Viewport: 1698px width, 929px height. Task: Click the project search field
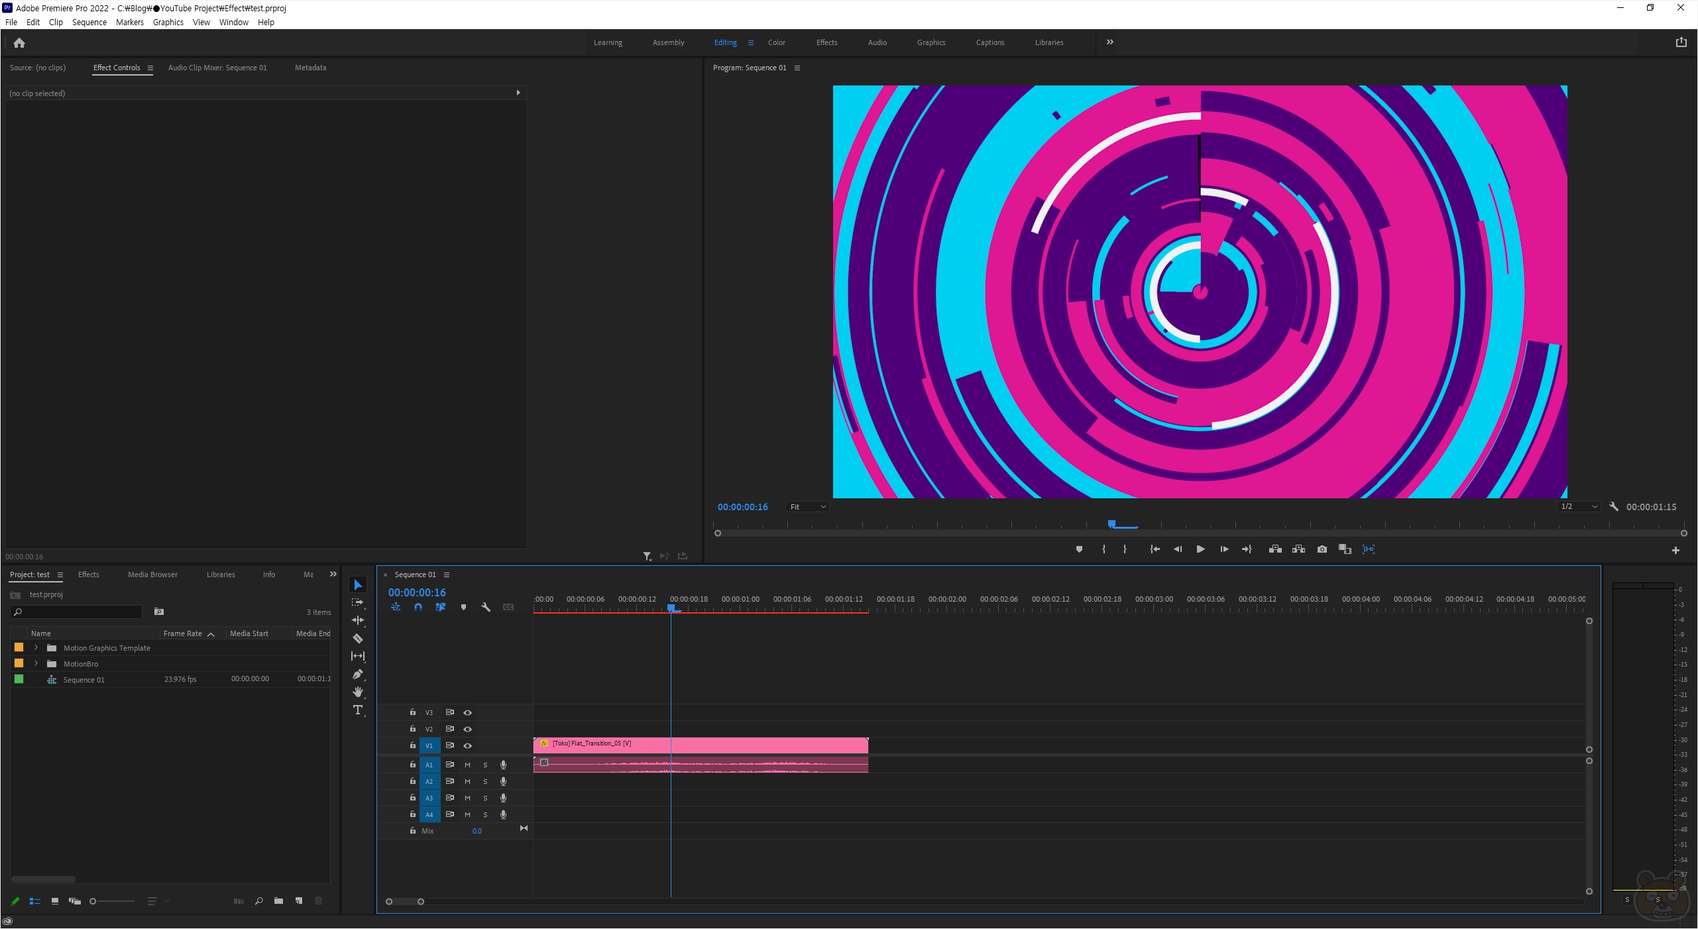pyautogui.click(x=80, y=612)
